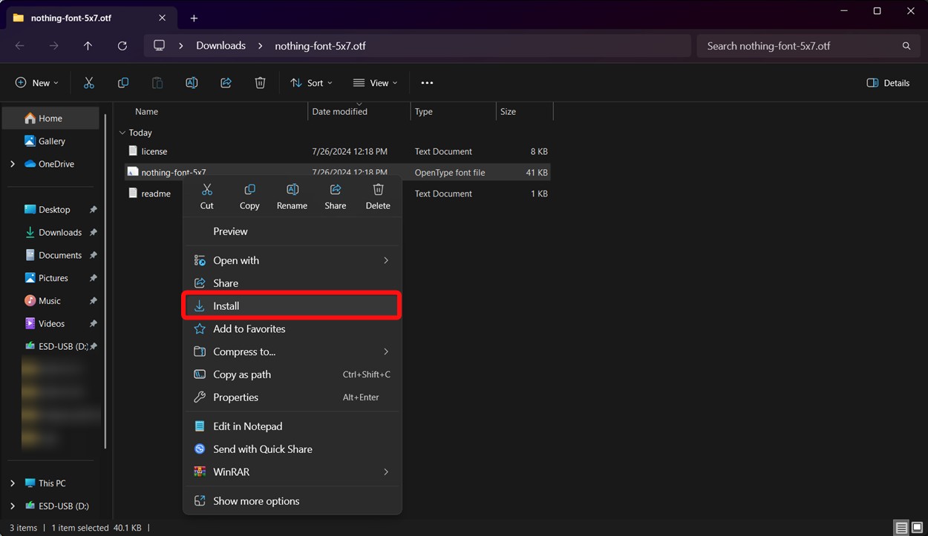This screenshot has height=536, width=928.
Task: Click the See more ellipsis icon
Action: pos(427,82)
